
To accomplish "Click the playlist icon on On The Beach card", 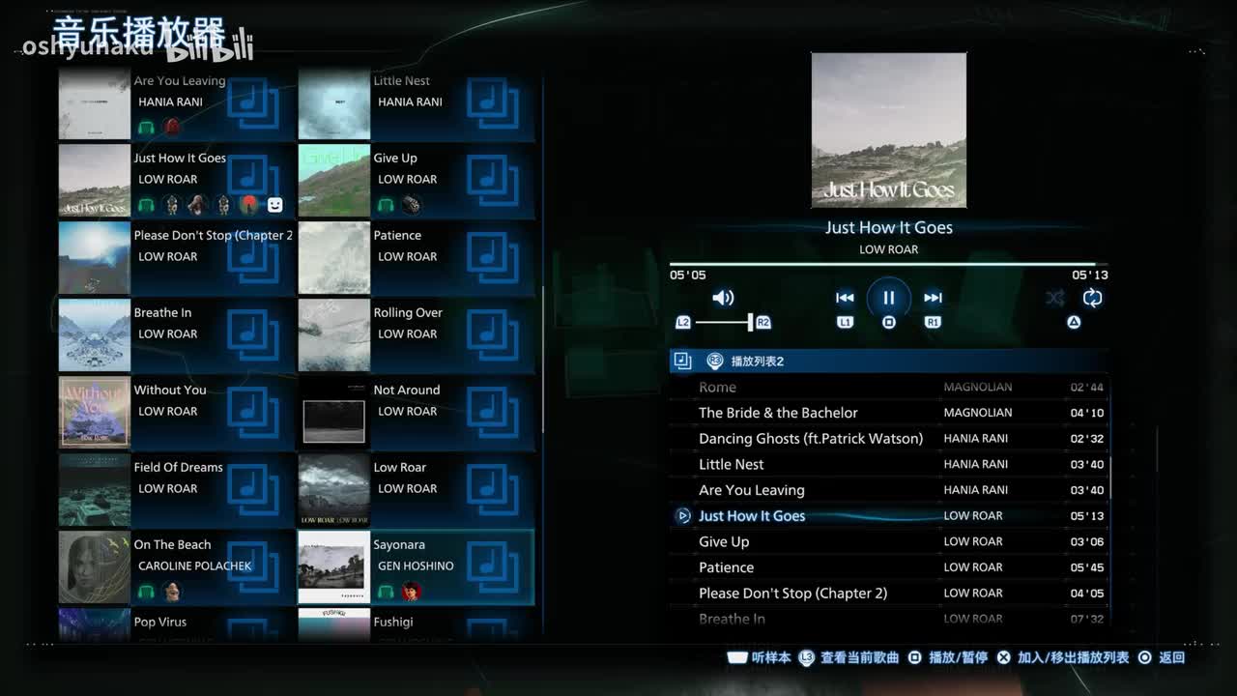I will point(253,566).
